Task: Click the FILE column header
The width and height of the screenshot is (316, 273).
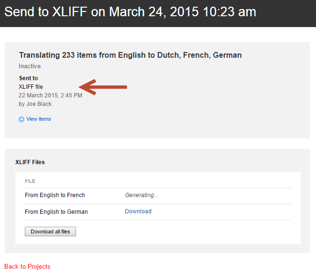Action: tap(30, 181)
